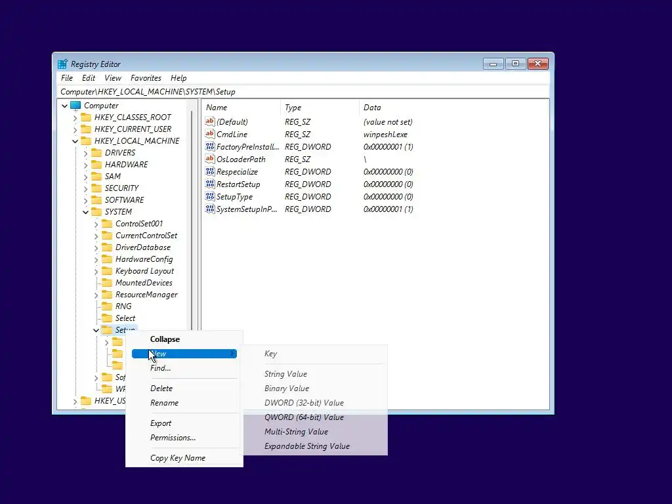672x504 pixels.
Task: Click the ControlSet001 folder icon
Action: point(107,224)
